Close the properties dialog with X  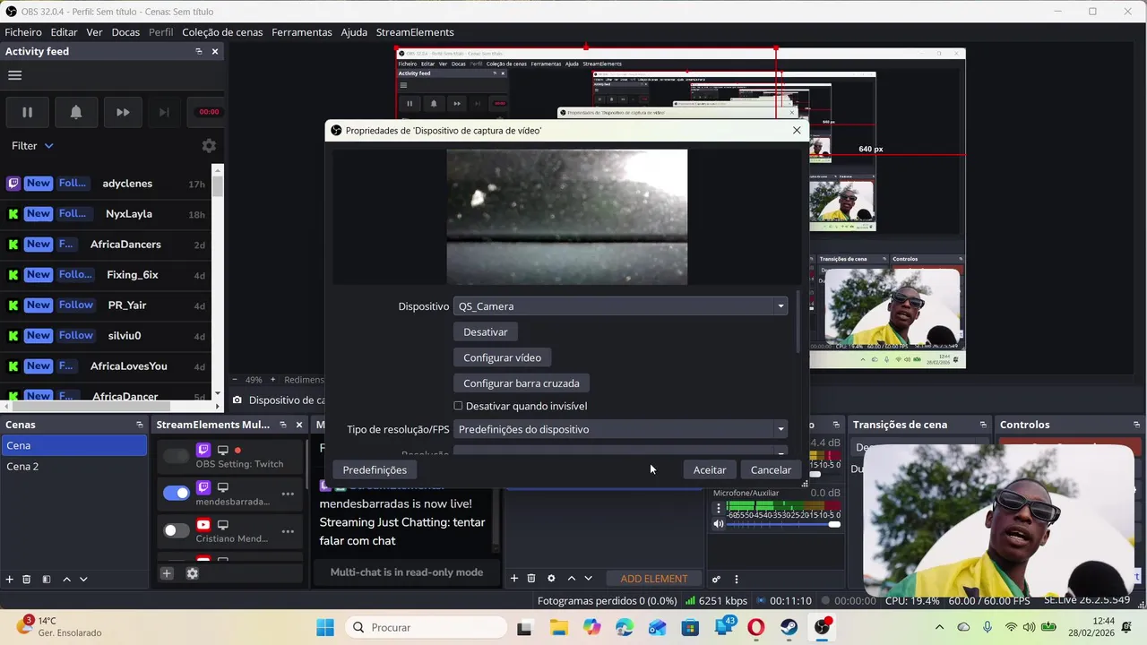(797, 130)
